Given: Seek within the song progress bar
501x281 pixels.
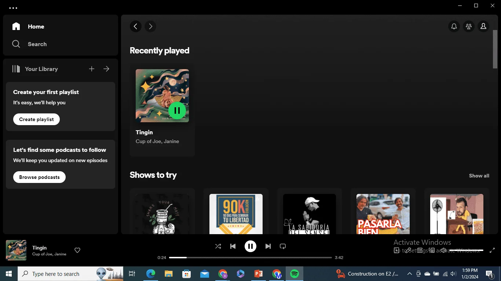Looking at the screenshot, I should (x=251, y=258).
